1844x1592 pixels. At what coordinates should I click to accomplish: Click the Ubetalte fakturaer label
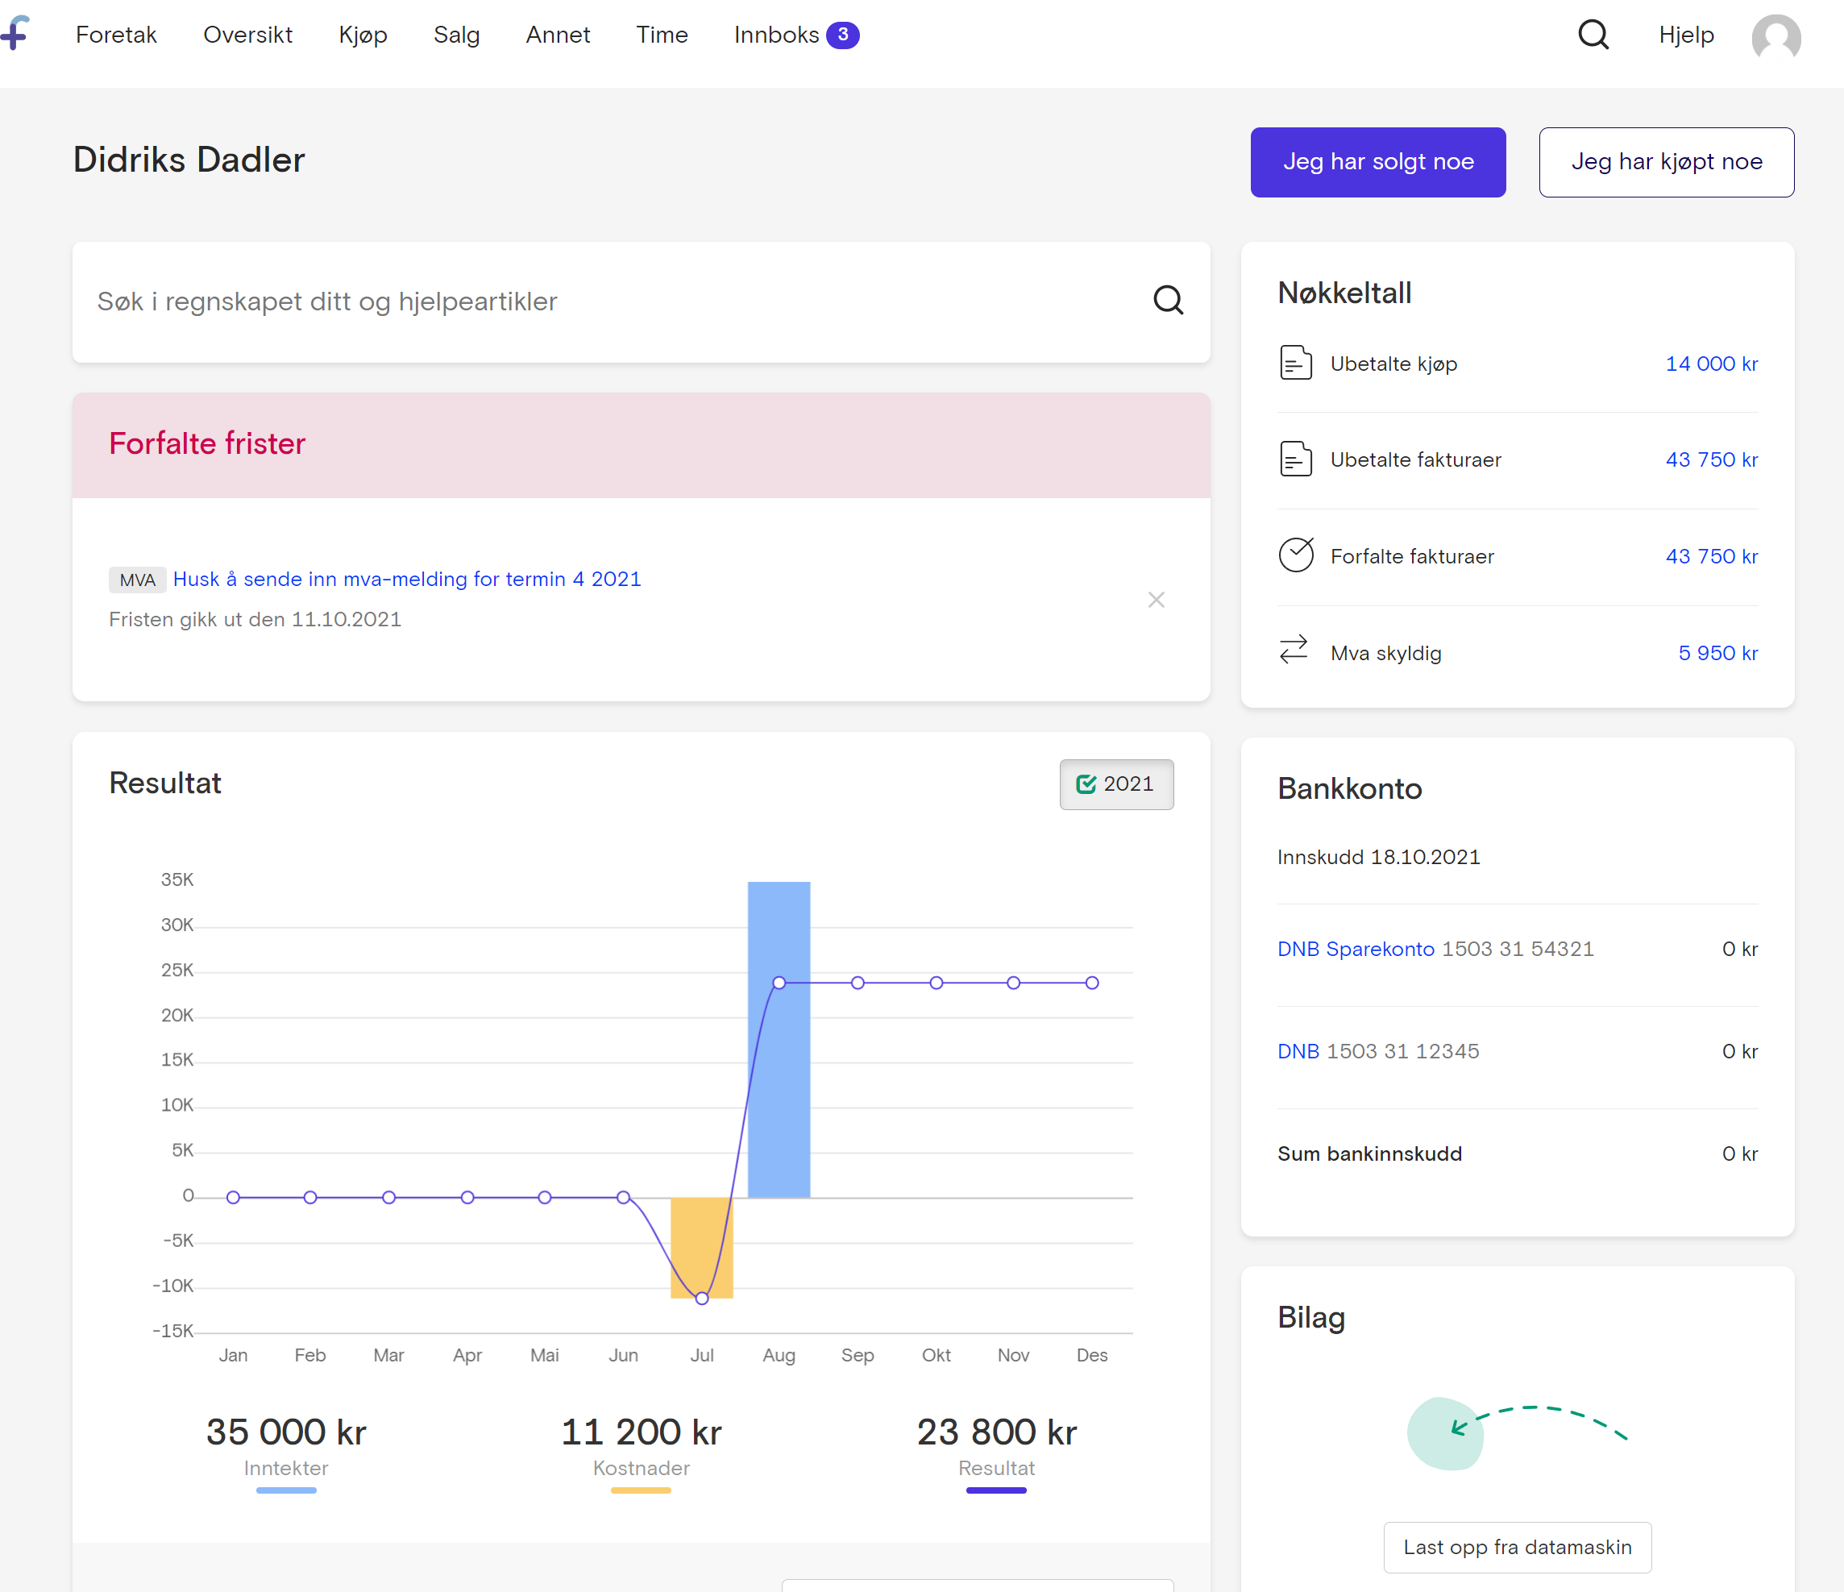click(x=1415, y=459)
